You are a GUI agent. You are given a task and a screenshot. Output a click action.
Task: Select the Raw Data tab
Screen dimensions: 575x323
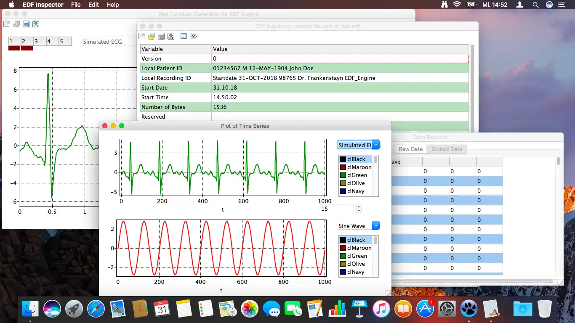click(410, 149)
